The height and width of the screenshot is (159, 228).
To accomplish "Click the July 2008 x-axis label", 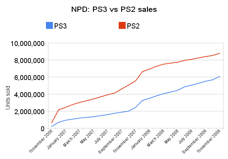I will click(x=186, y=136).
